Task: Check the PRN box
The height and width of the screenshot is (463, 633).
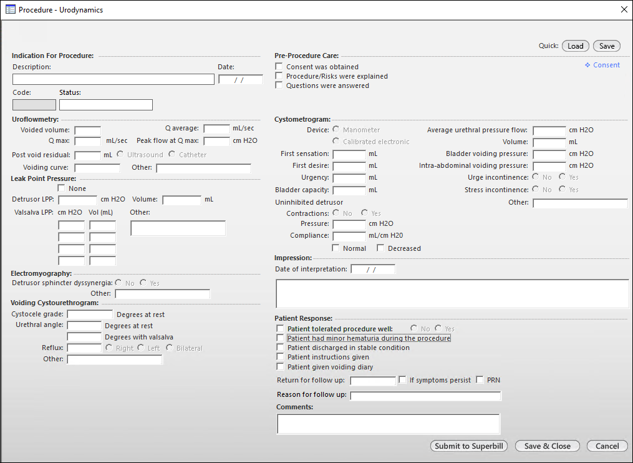Action: coord(480,380)
